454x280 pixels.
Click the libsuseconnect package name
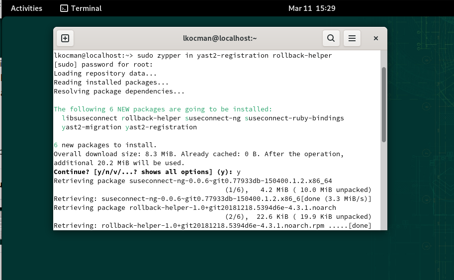pyautogui.click(x=90, y=118)
